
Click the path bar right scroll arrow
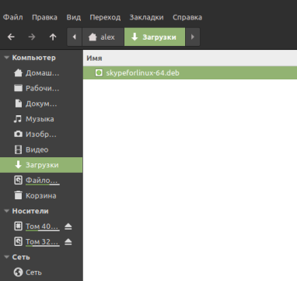click(193, 37)
